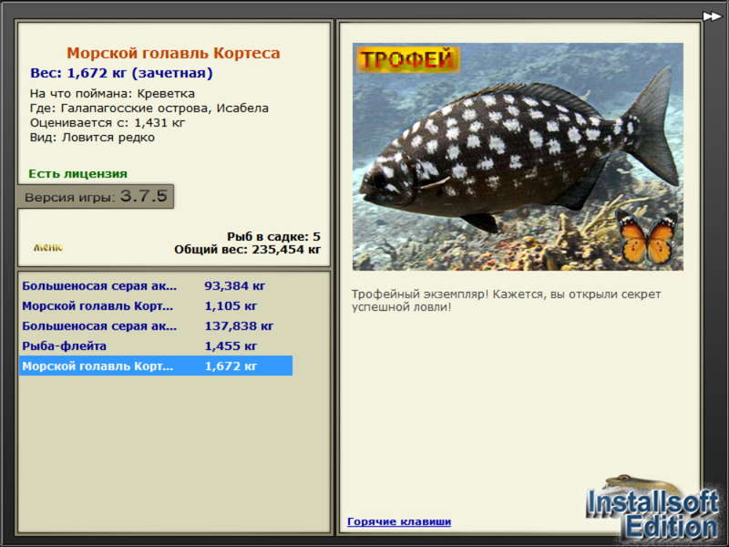729x547 pixels.
Task: Click the Версия игры 3.7.5 label
Action: coord(96,196)
